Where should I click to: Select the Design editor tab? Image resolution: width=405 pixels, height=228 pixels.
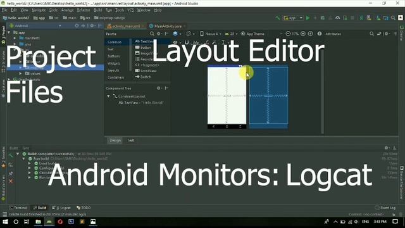tap(115, 141)
